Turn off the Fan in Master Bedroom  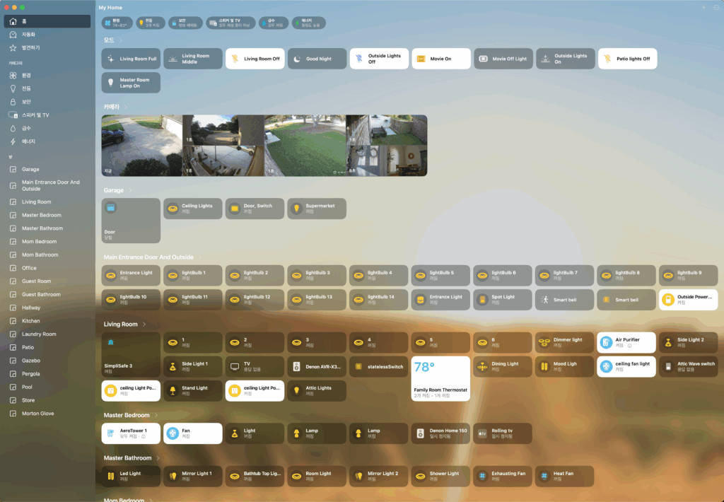coord(193,433)
